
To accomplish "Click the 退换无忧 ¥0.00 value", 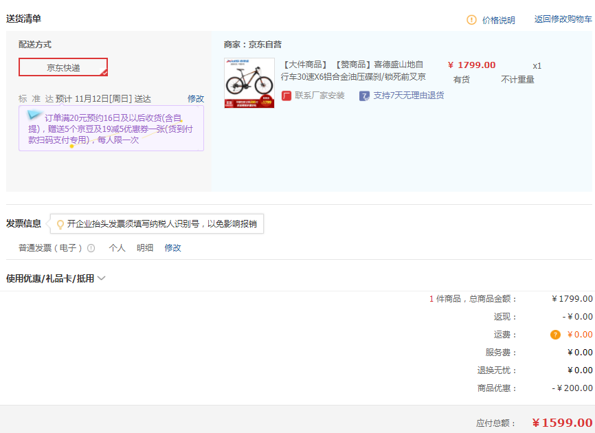I will coord(580,370).
